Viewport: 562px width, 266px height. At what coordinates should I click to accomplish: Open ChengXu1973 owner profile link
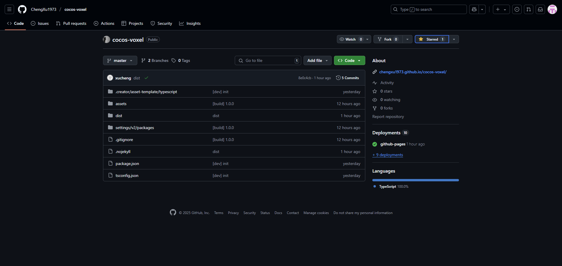point(44,9)
